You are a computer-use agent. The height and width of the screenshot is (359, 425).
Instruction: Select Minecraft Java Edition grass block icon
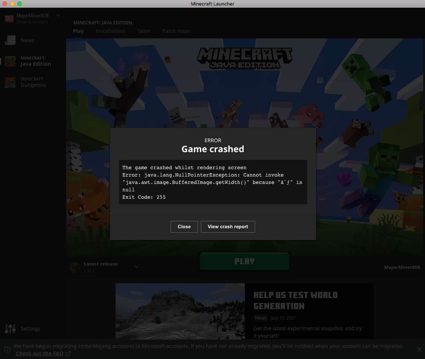10,61
